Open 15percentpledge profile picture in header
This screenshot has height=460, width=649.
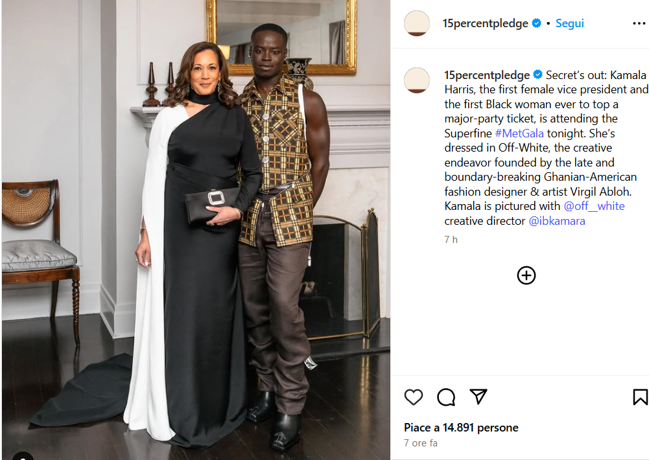[417, 23]
